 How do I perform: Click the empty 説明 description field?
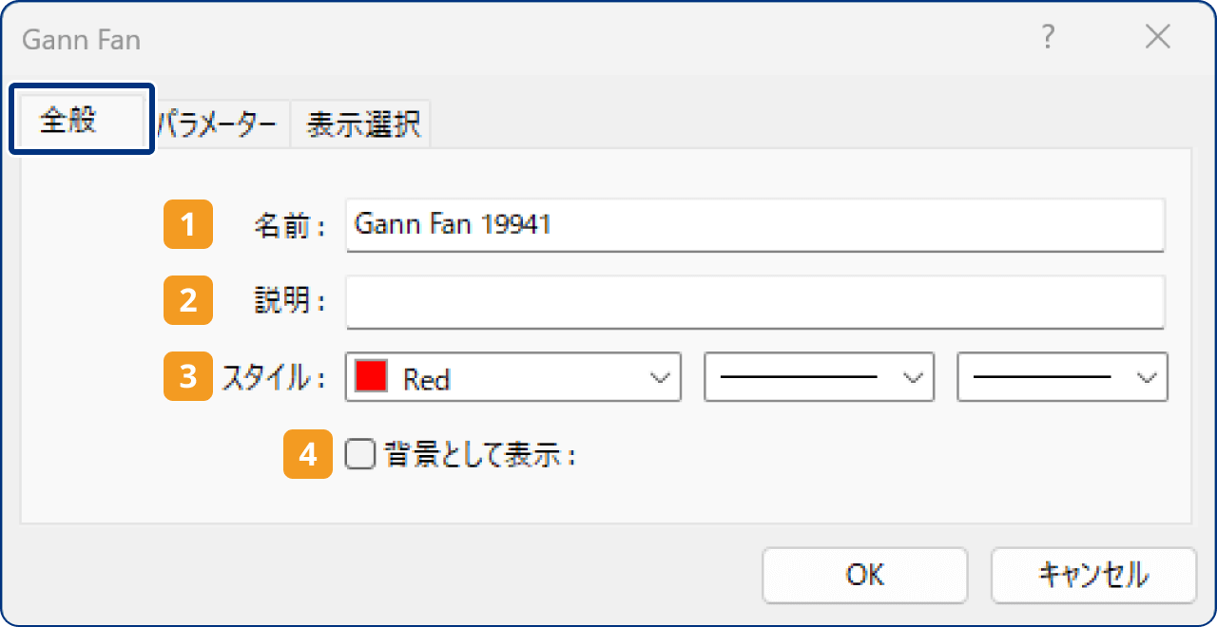point(756,301)
